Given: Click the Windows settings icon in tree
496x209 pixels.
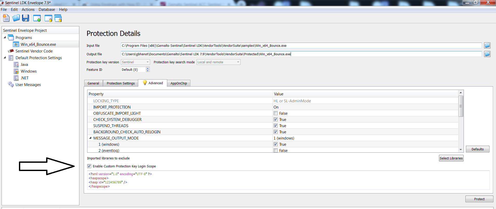Looking at the screenshot, I should [x=16, y=71].
